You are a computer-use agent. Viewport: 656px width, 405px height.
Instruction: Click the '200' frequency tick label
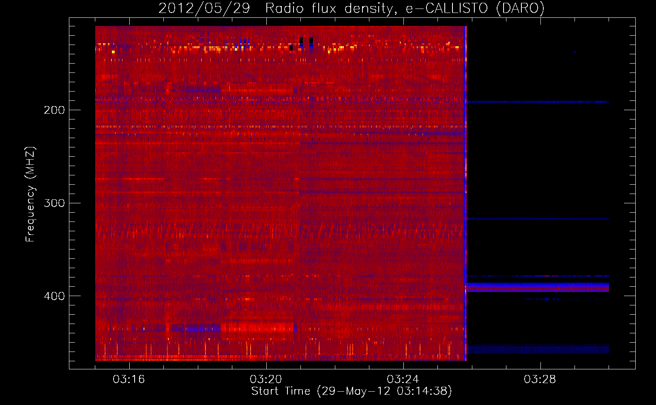pyautogui.click(x=54, y=110)
